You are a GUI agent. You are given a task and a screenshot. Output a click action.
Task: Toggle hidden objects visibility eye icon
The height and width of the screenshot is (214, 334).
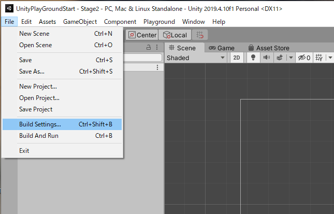(x=304, y=58)
